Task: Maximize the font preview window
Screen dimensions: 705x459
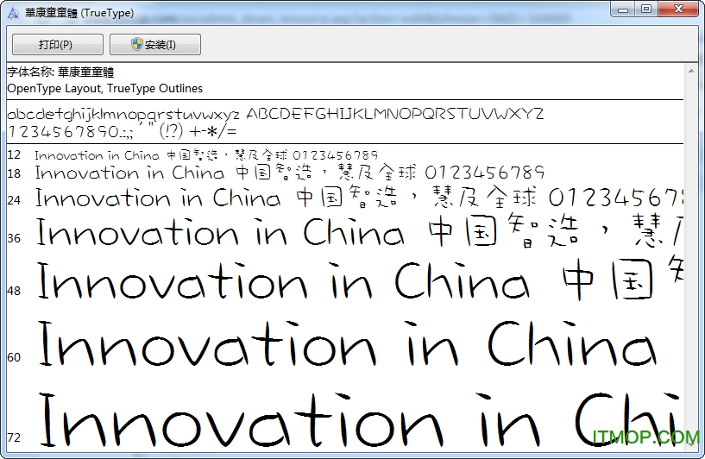Action: (x=646, y=9)
